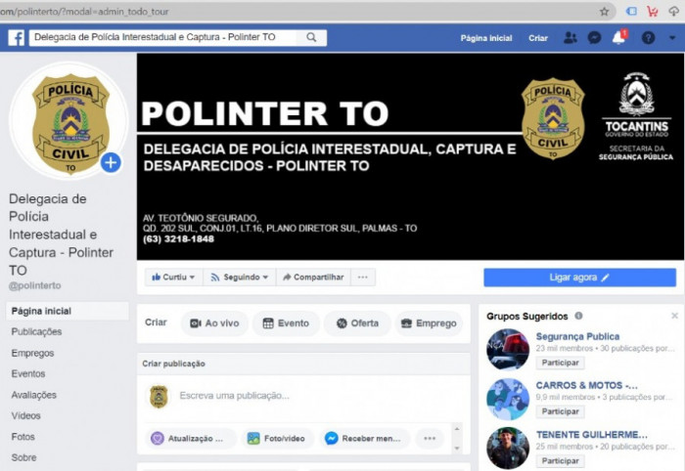Bookmark page with the star icon
This screenshot has height=471, width=685.
[604, 12]
